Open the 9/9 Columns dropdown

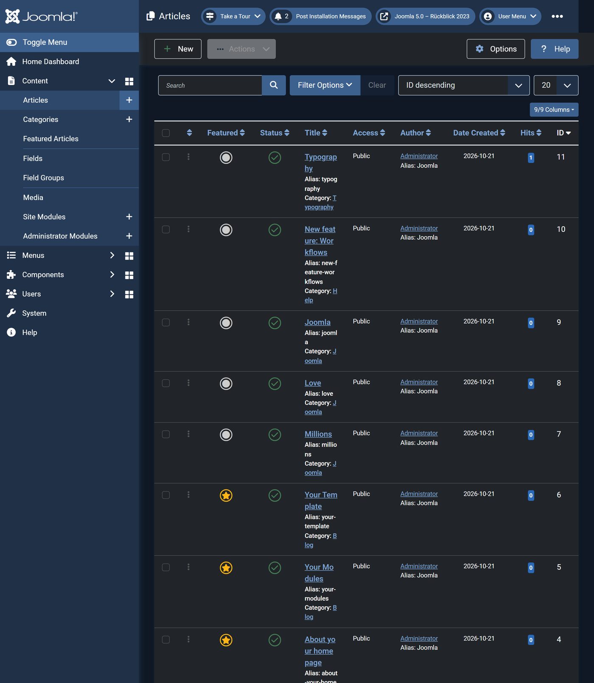pyautogui.click(x=554, y=109)
